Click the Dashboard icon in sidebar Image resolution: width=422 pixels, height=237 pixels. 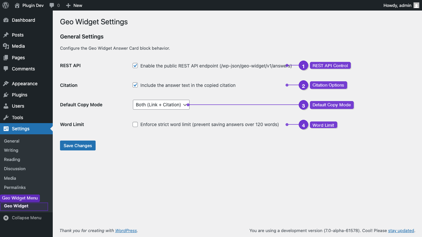coord(7,20)
